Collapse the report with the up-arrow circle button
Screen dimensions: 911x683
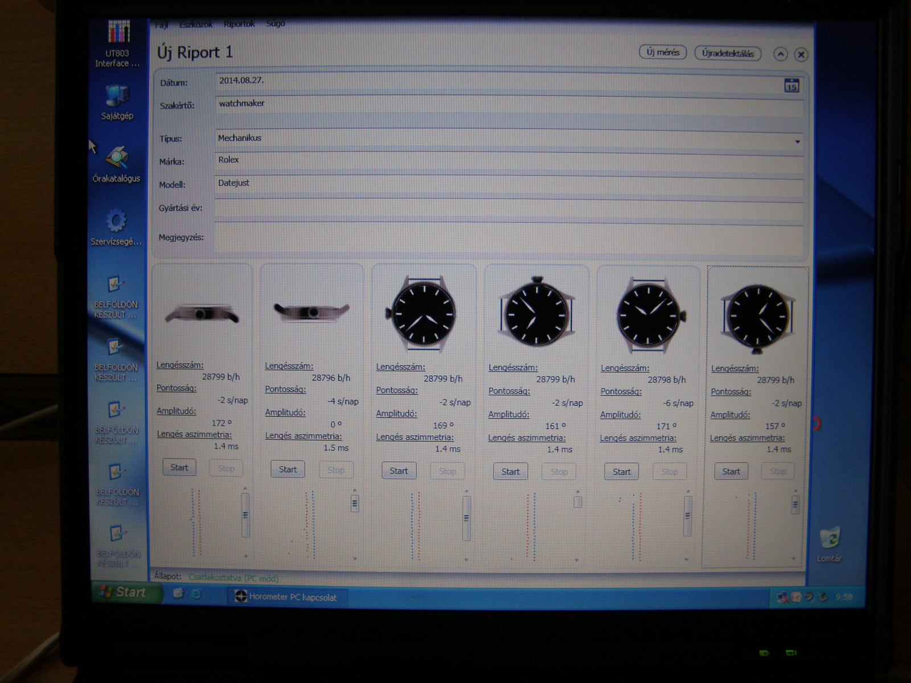(781, 54)
